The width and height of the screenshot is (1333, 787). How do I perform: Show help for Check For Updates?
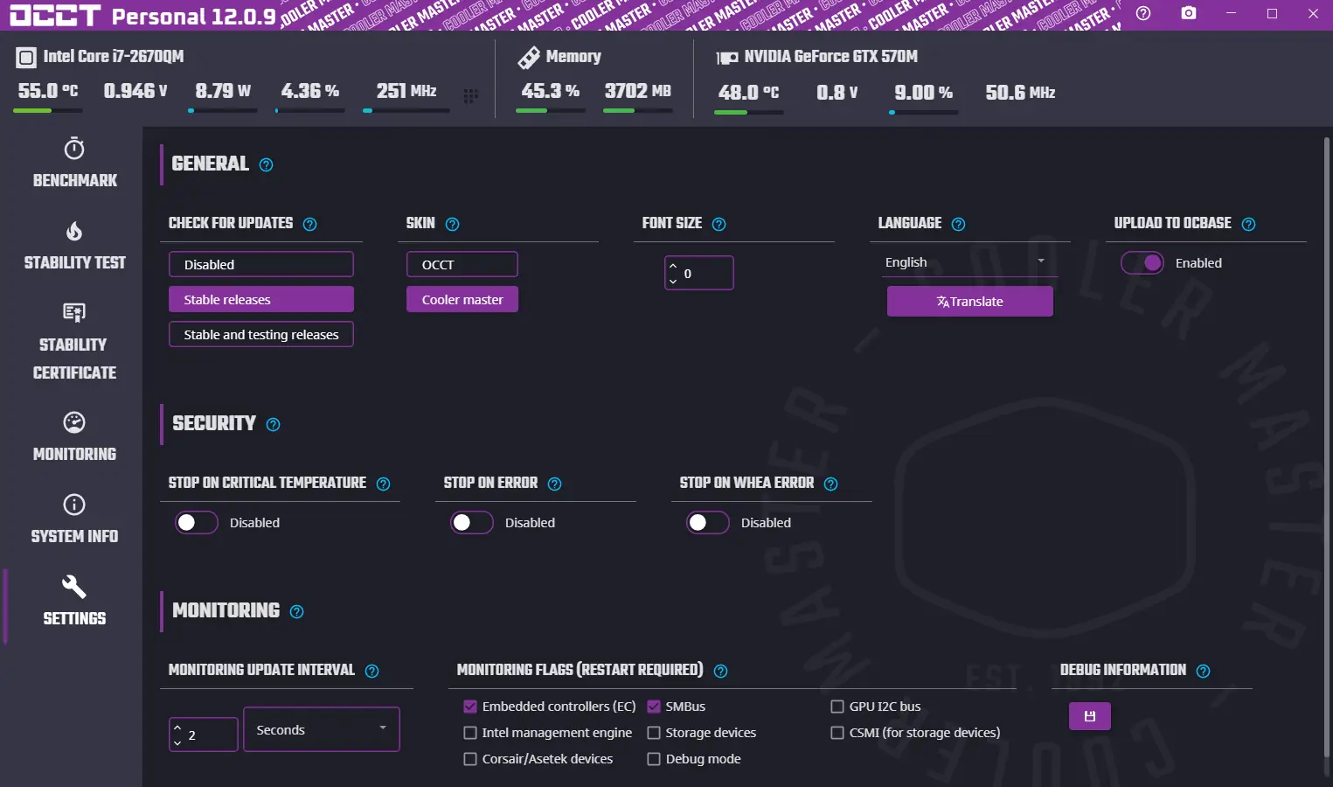point(309,225)
